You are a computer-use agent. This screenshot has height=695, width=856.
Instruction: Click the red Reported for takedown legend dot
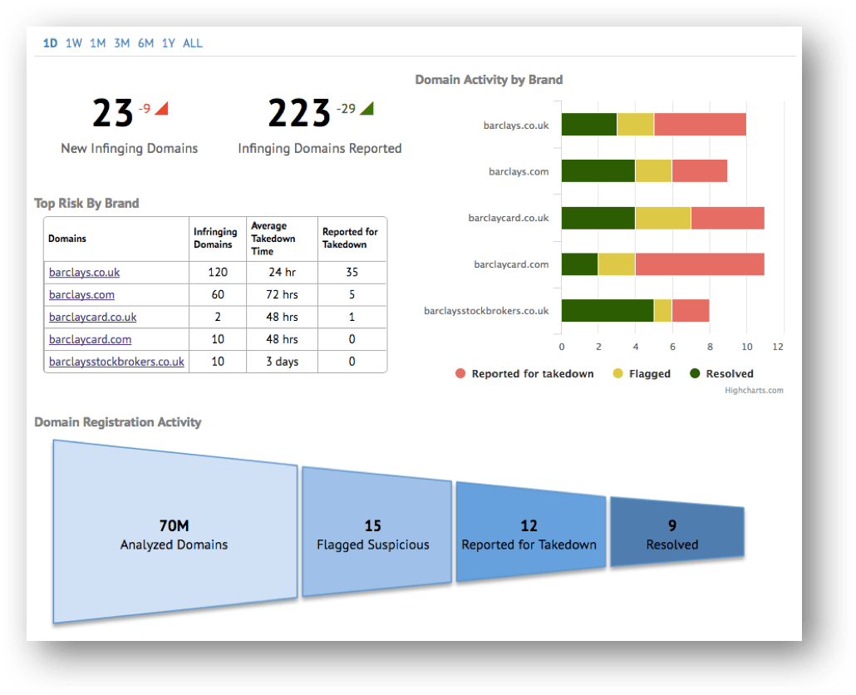[x=460, y=373]
